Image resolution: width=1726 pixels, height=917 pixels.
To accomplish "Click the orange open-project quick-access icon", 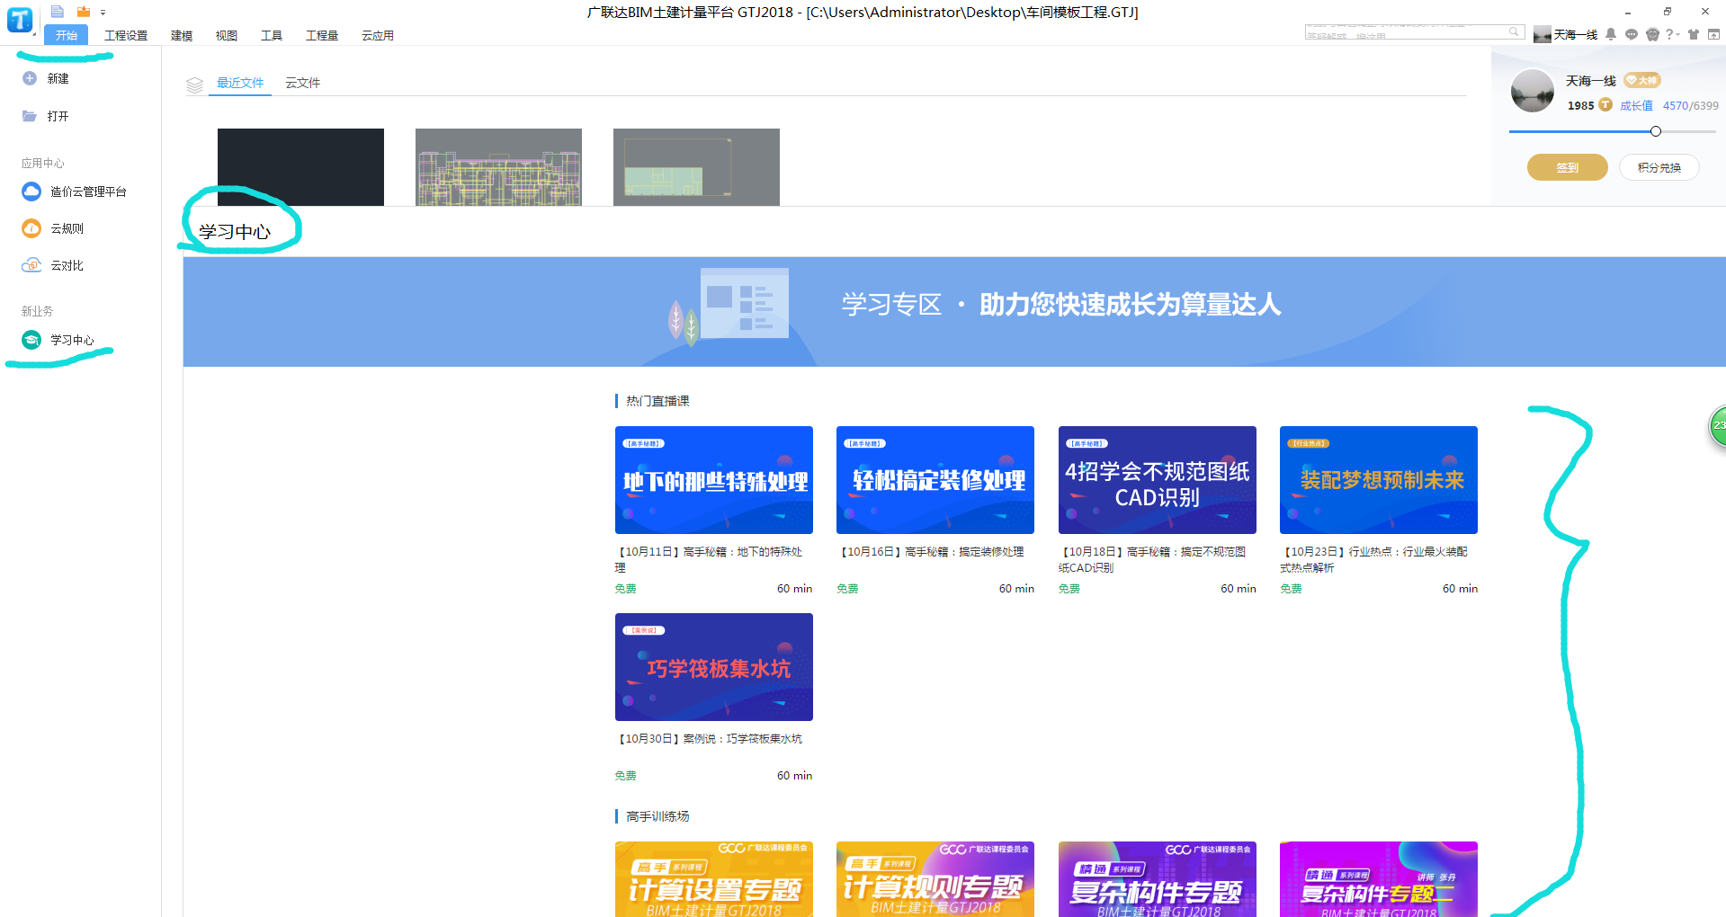I will 84,12.
